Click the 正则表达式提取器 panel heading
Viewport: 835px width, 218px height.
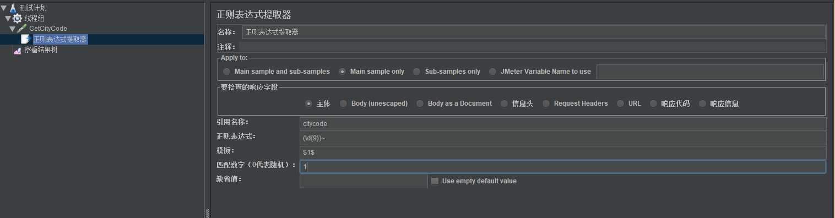(254, 14)
